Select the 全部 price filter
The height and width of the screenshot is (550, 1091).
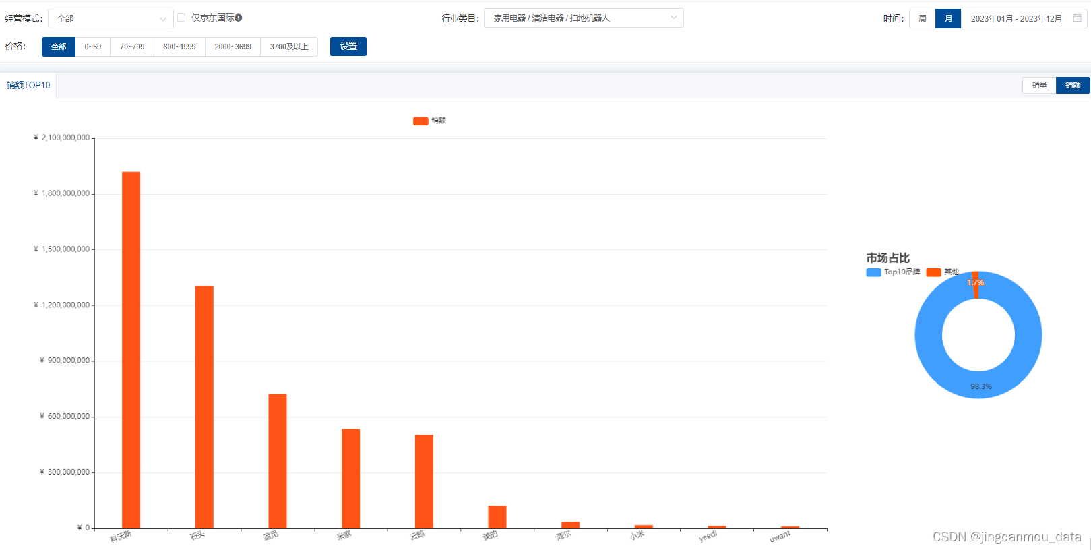tap(59, 47)
